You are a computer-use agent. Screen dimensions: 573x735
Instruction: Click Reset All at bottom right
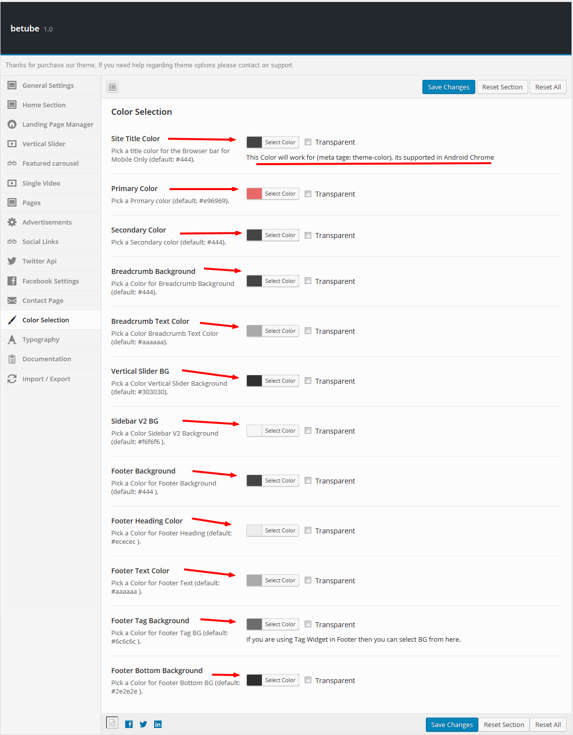point(548,725)
